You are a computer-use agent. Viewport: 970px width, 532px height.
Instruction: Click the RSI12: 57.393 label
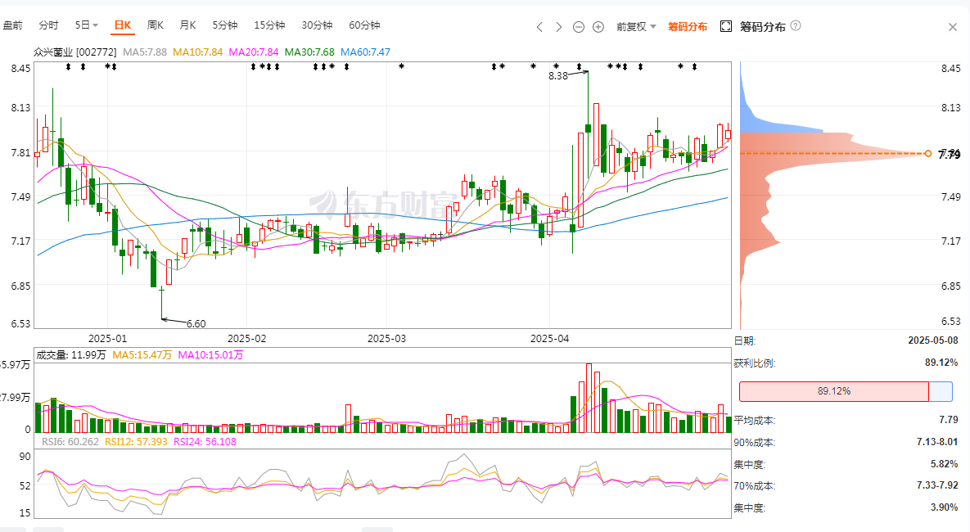pyautogui.click(x=136, y=442)
